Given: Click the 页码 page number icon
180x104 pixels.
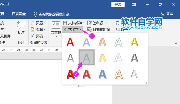Looking at the screenshot, I should [33, 36].
